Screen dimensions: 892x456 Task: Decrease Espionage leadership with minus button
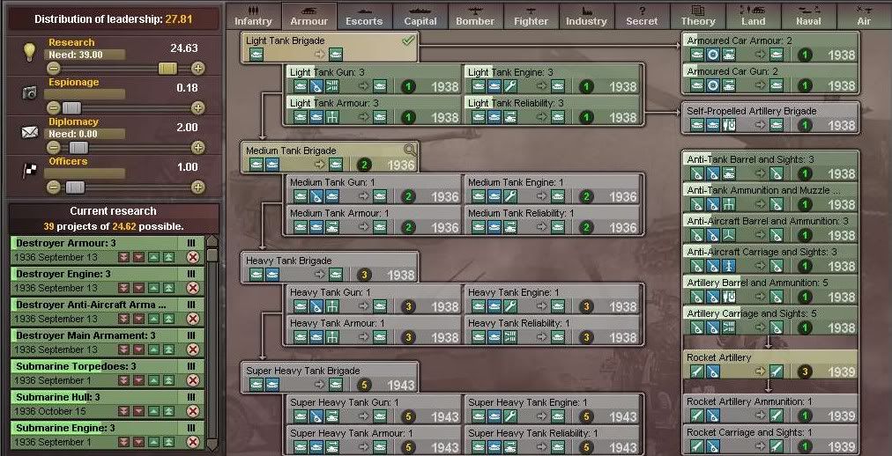tap(53, 108)
